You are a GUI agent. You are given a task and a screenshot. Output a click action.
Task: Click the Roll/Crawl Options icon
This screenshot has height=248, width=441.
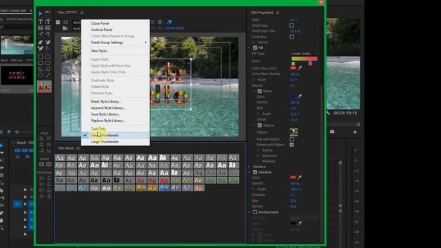(65, 22)
